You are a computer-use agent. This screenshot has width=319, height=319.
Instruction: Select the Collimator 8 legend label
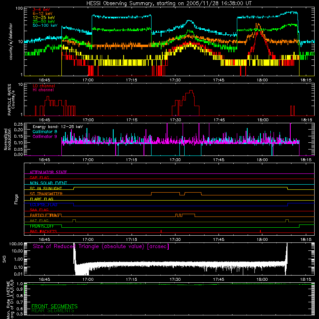45,132
